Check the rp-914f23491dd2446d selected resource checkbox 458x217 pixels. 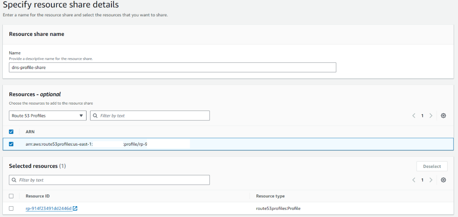pos(11,208)
